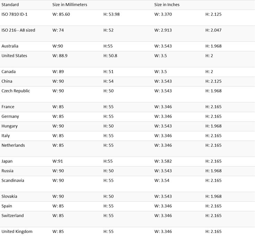Screen dimensions: 255x243
Task: Click the ISO 7810 ID-1 row label
Action: [15, 14]
